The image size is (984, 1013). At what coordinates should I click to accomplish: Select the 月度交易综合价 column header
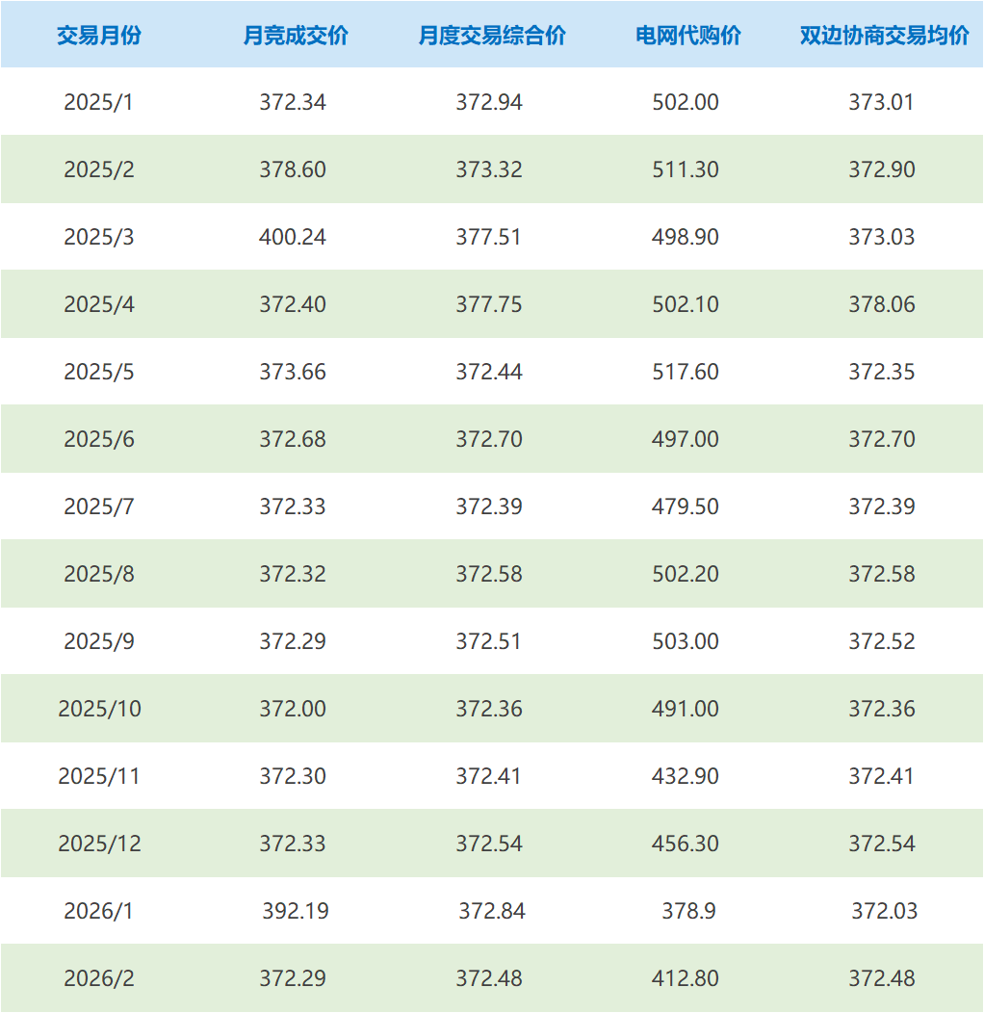click(x=491, y=36)
